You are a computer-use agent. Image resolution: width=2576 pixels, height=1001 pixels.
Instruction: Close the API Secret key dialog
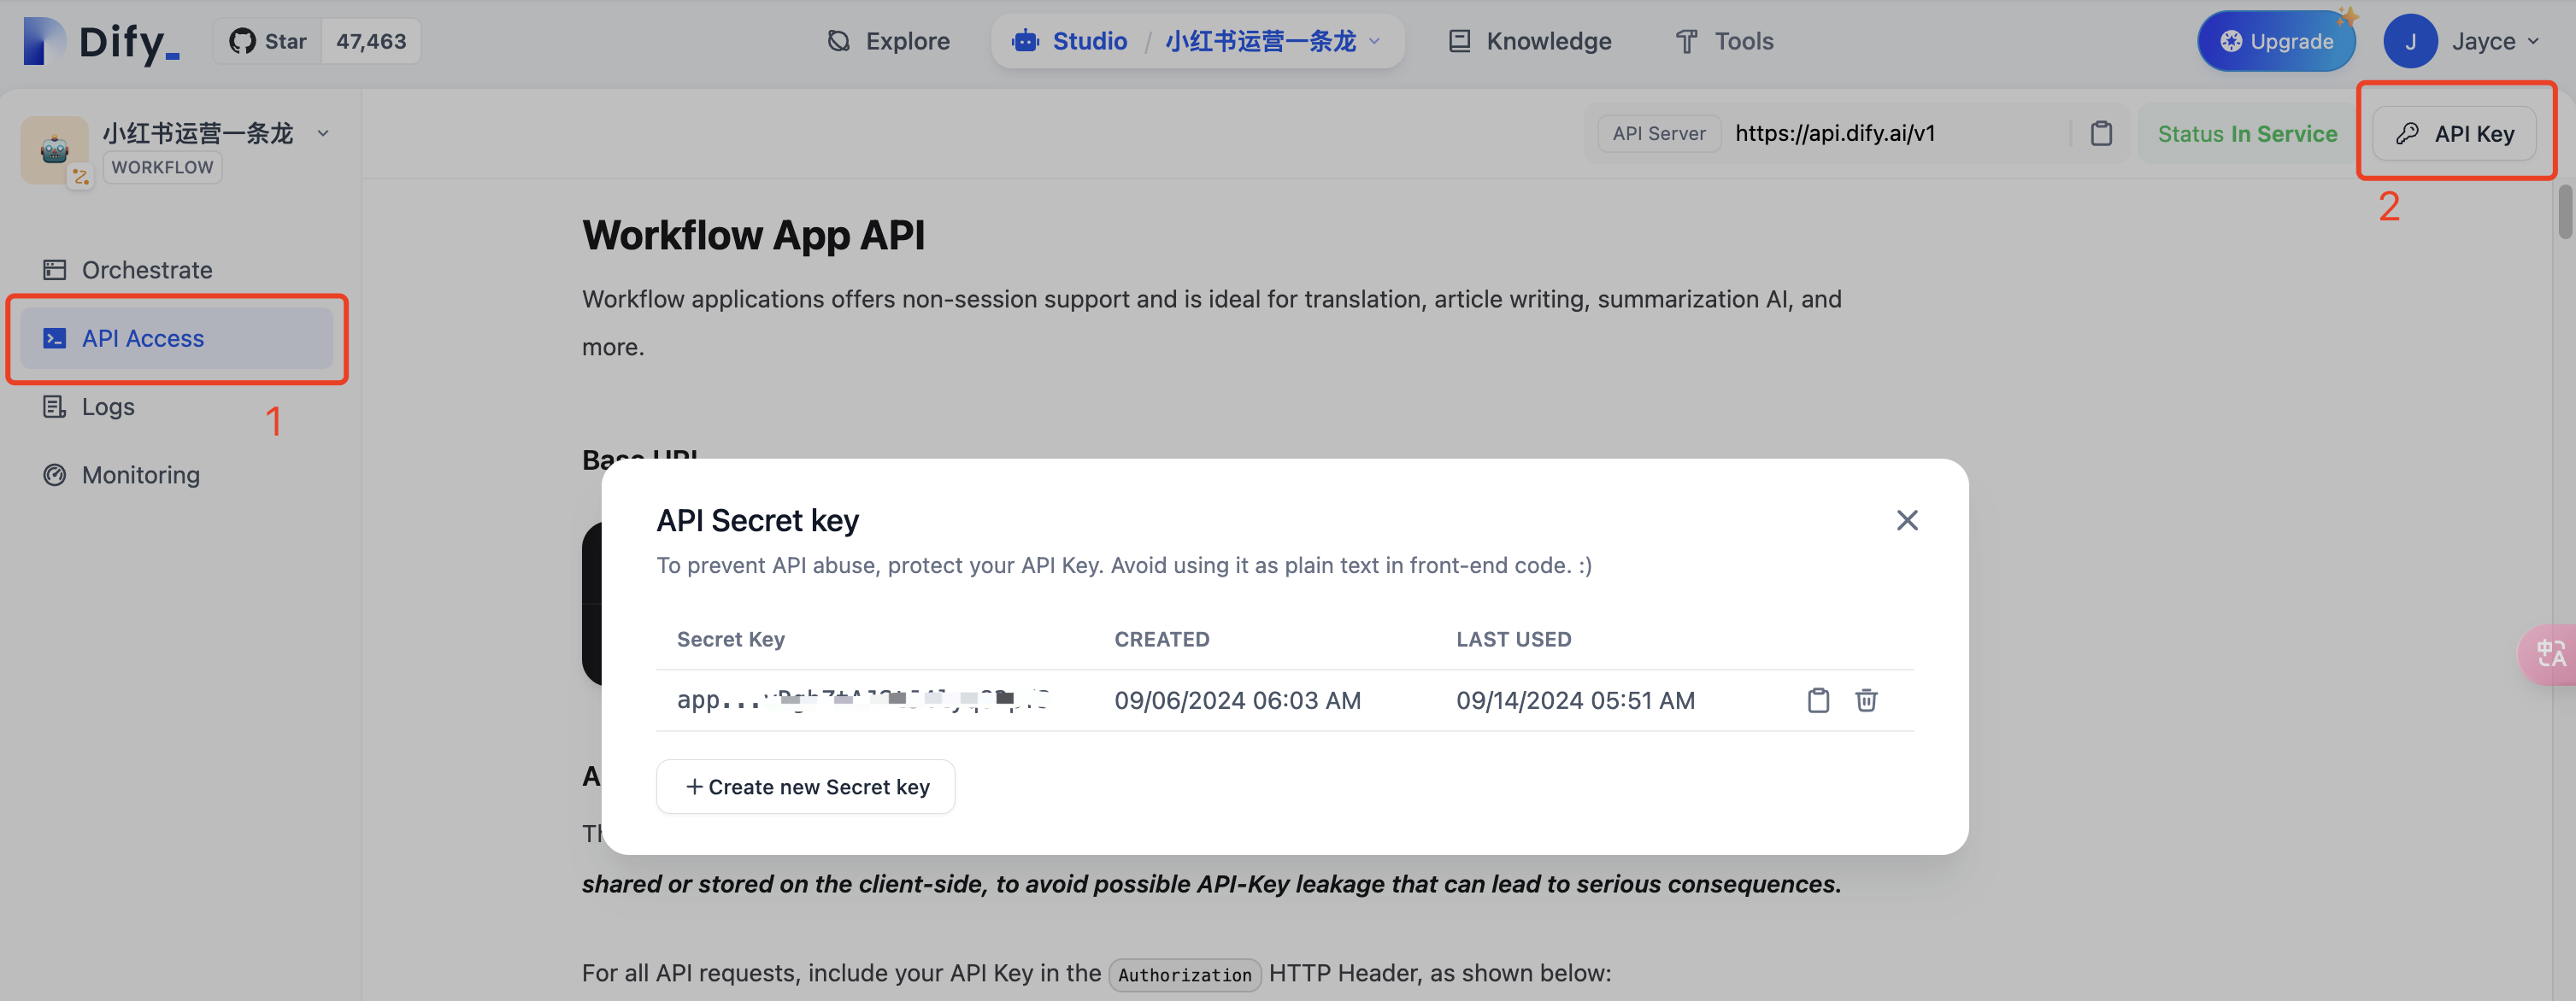coord(1906,519)
